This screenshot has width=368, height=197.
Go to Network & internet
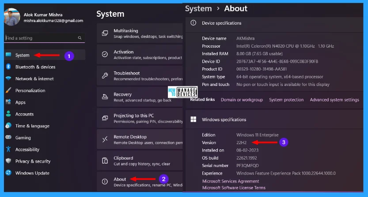point(45,79)
